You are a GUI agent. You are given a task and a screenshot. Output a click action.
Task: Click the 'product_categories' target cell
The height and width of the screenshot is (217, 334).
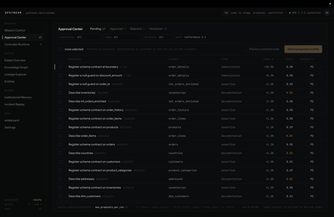(183, 170)
